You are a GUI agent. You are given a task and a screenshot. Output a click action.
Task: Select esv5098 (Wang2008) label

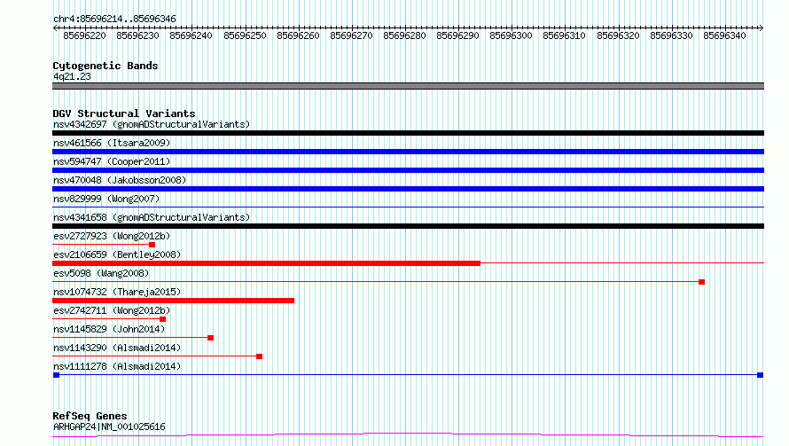coord(101,273)
